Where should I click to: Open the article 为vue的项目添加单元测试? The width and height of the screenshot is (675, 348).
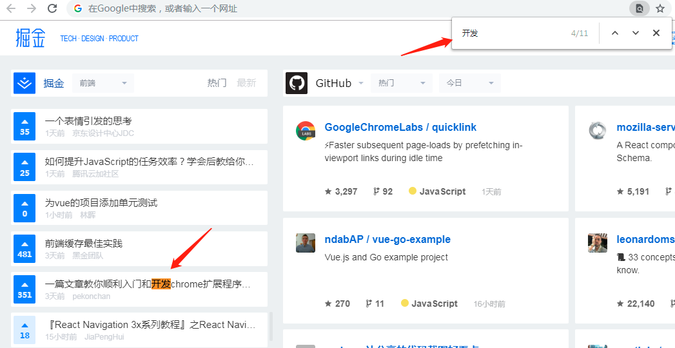[101, 202]
